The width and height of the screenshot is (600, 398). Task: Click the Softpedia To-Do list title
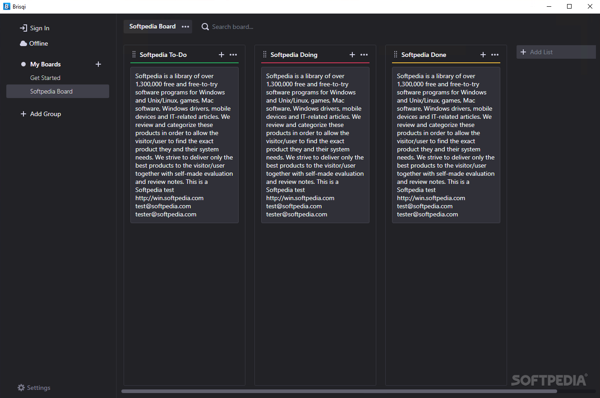pos(163,55)
